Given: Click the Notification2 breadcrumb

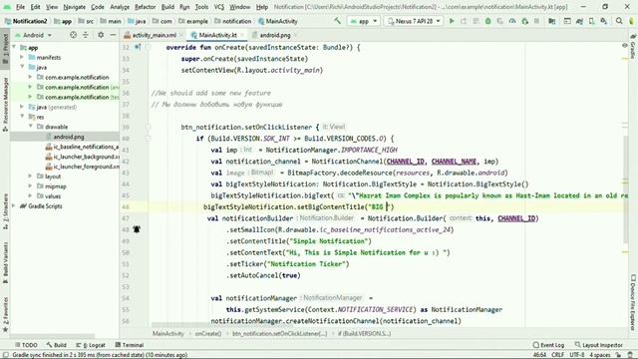Looking at the screenshot, I should click(26, 21).
